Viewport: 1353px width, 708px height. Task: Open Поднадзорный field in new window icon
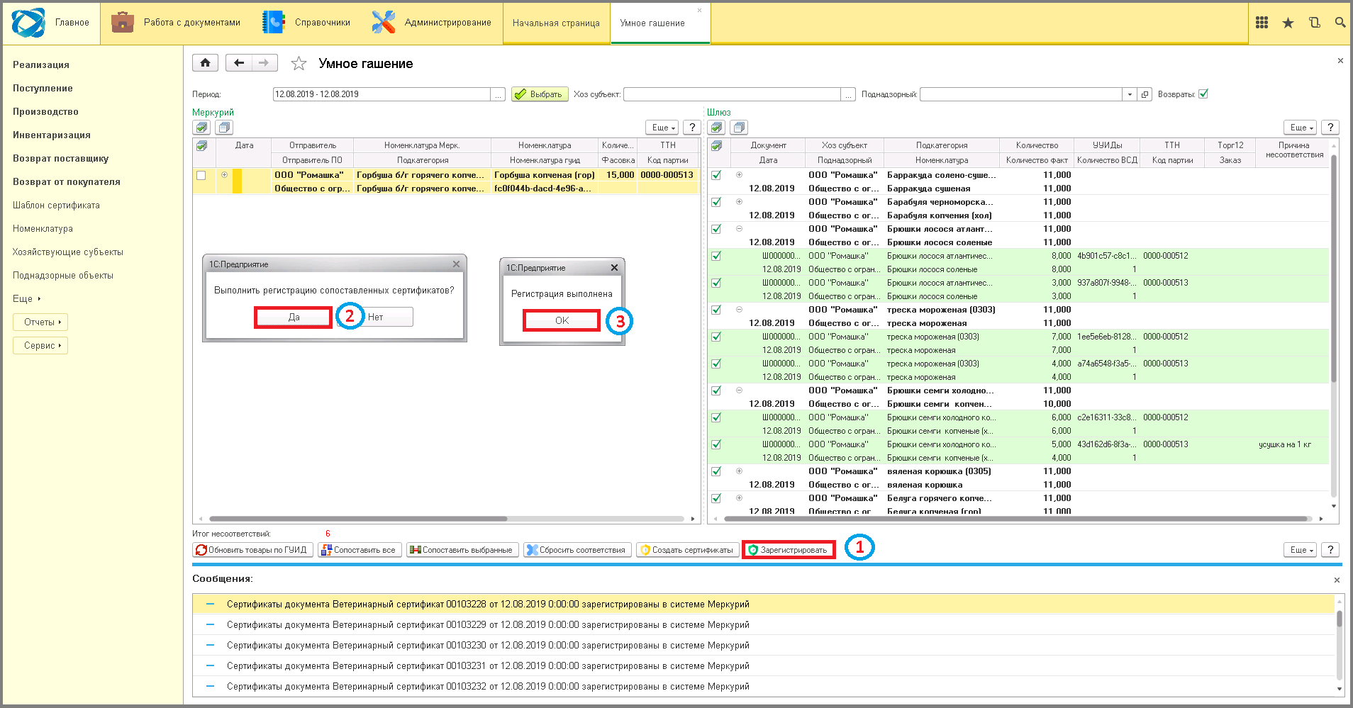[x=1145, y=94]
